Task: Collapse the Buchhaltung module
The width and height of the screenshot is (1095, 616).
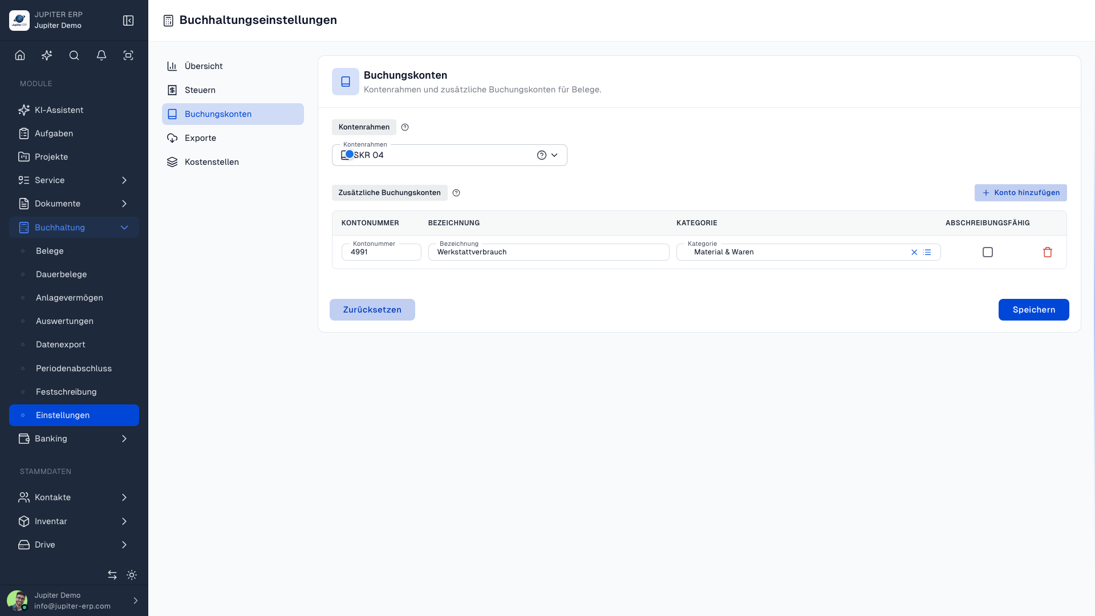Action: point(74,228)
